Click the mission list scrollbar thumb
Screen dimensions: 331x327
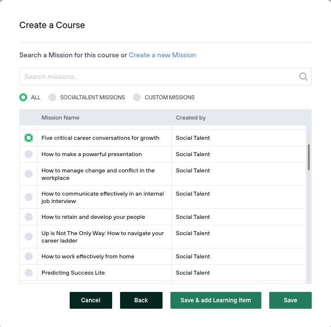pyautogui.click(x=309, y=157)
